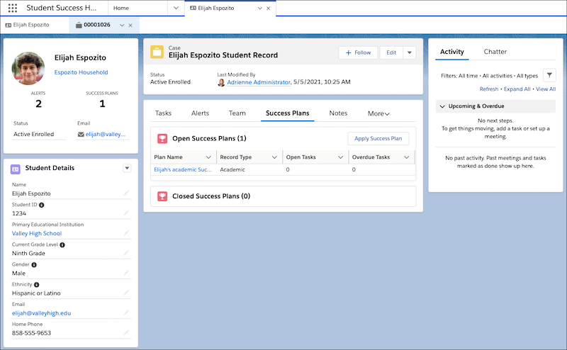Select the Alerts tab
Image resolution: width=567 pixels, height=350 pixels.
click(200, 113)
